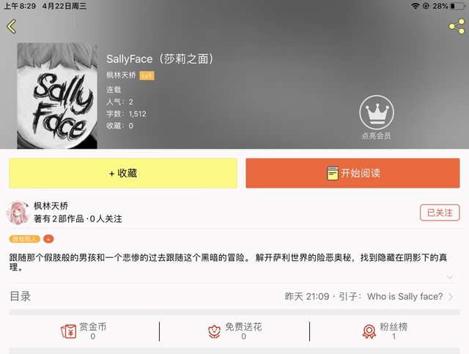Toggle the + 收藏 favorite button
This screenshot has width=469, height=354.
[x=123, y=173]
